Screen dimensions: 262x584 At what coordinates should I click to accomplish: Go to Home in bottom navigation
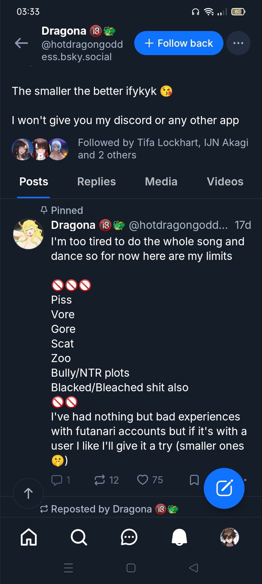pos(29,537)
